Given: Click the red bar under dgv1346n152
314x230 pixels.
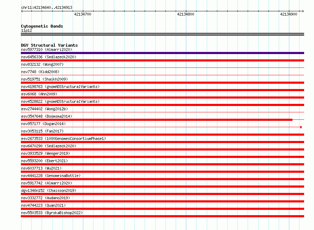Looking at the screenshot, I should click(x=162, y=194).
